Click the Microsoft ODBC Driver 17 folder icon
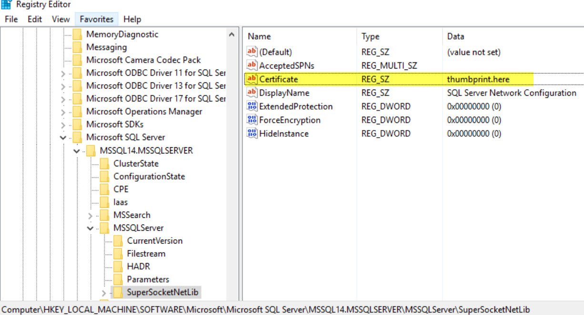Screen dimensions: 584x315 coord(77,99)
